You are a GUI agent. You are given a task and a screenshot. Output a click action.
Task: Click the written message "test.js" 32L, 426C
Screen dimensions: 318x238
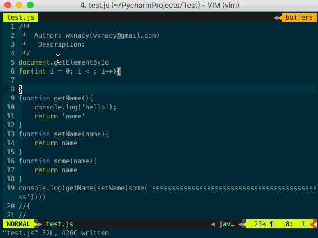(56, 233)
